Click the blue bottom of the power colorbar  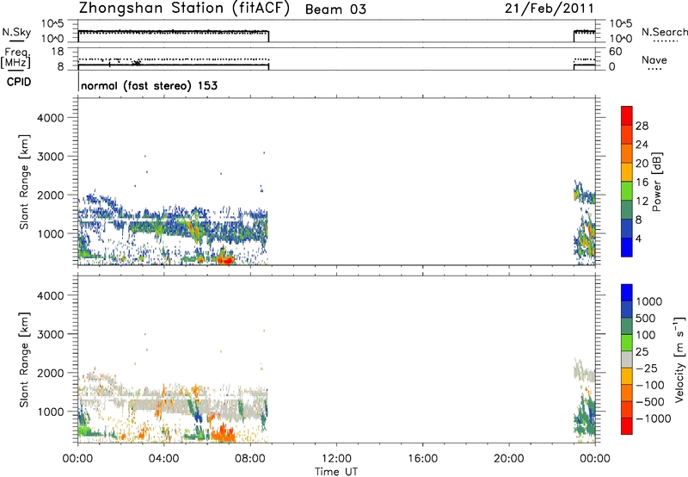[x=627, y=247]
